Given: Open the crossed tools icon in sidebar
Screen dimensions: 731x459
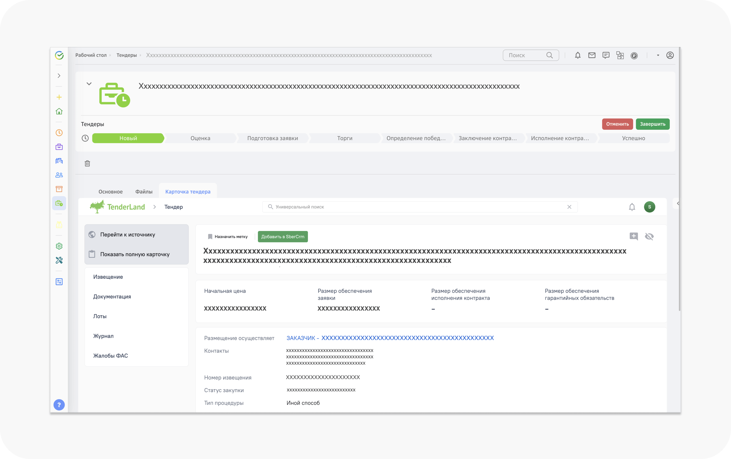Looking at the screenshot, I should (59, 260).
